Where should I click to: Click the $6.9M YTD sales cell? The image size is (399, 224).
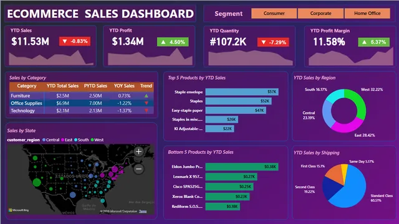click(62, 103)
